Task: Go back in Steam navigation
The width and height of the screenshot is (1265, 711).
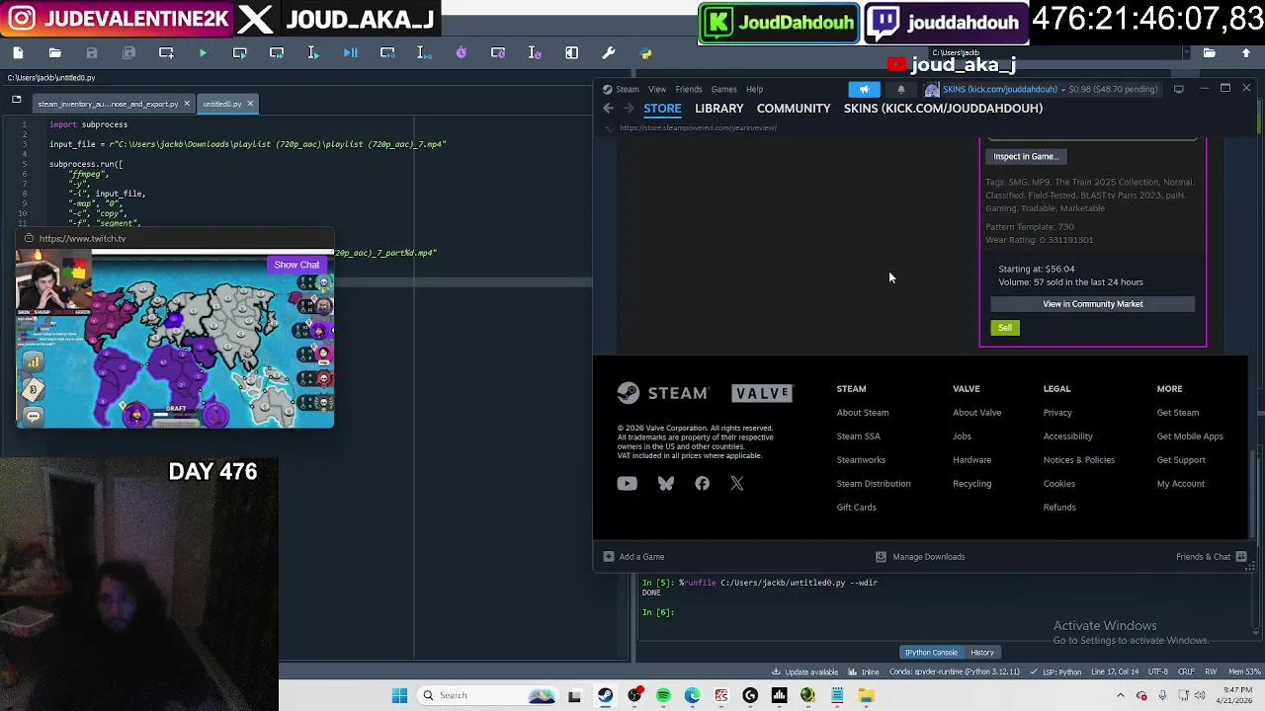Action: pos(609,109)
